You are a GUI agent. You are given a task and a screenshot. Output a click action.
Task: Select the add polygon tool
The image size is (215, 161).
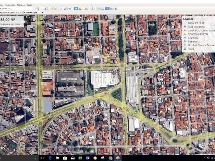[57, 9]
